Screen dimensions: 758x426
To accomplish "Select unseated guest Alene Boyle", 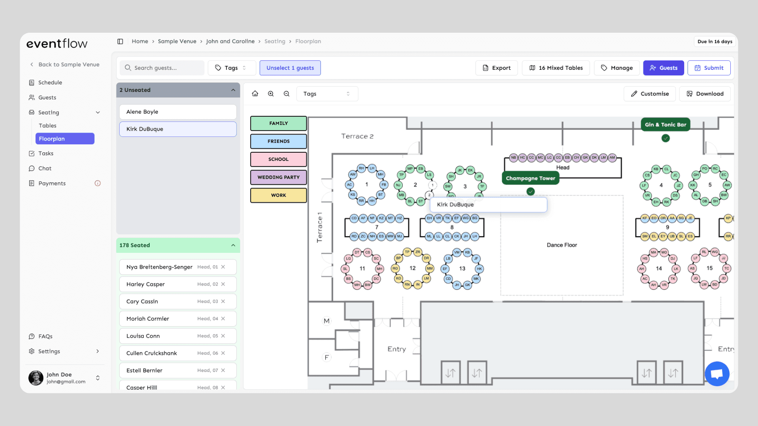I will coord(178,112).
